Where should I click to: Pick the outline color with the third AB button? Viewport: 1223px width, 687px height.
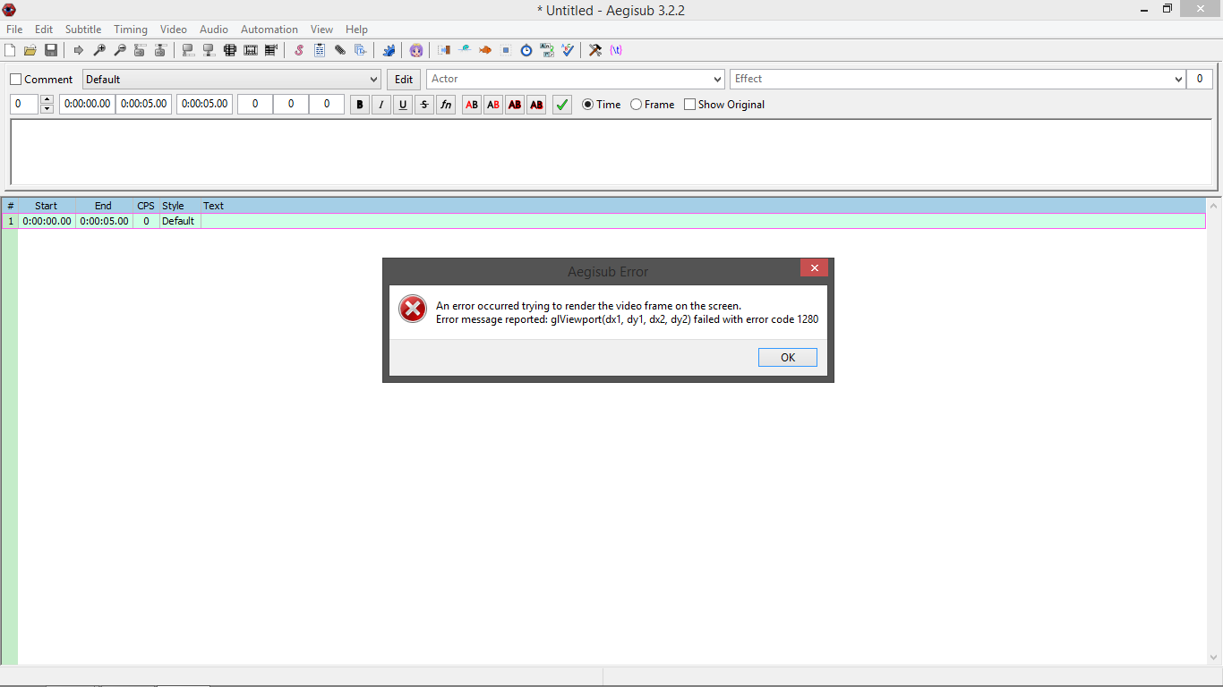coord(515,105)
